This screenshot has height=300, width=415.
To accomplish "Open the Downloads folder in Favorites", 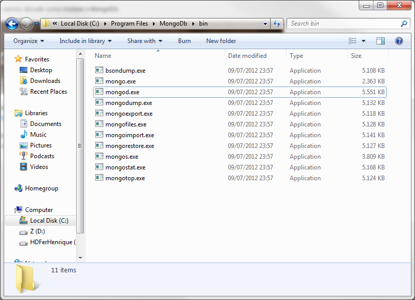I will 45,81.
